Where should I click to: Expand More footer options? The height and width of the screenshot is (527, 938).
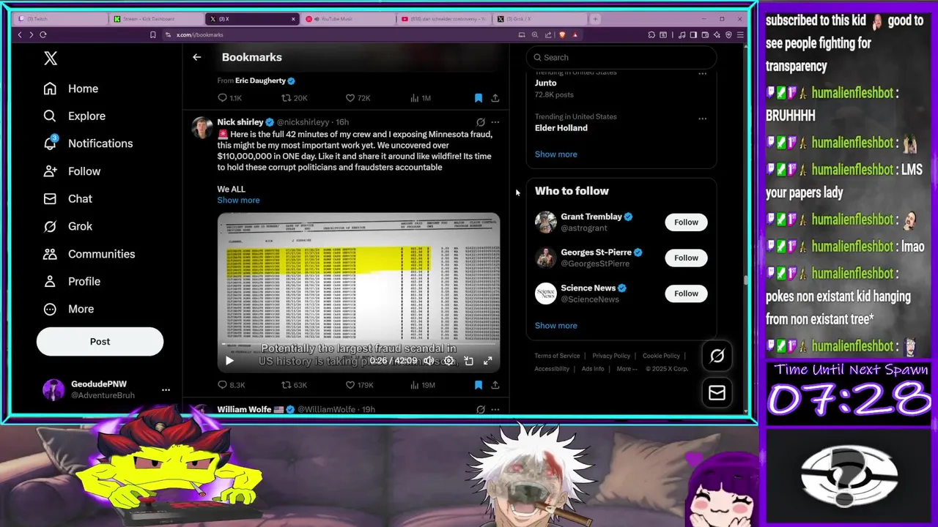(x=627, y=369)
